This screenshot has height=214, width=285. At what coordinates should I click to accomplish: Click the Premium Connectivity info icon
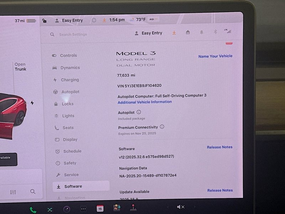point(162,127)
